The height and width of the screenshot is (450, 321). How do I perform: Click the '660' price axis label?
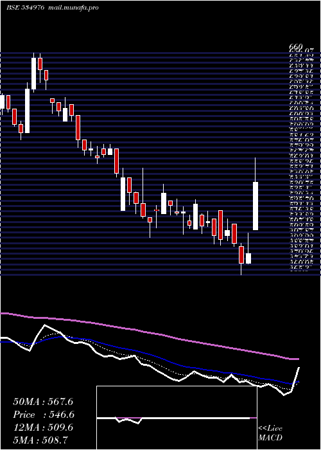pyautogui.click(x=295, y=47)
